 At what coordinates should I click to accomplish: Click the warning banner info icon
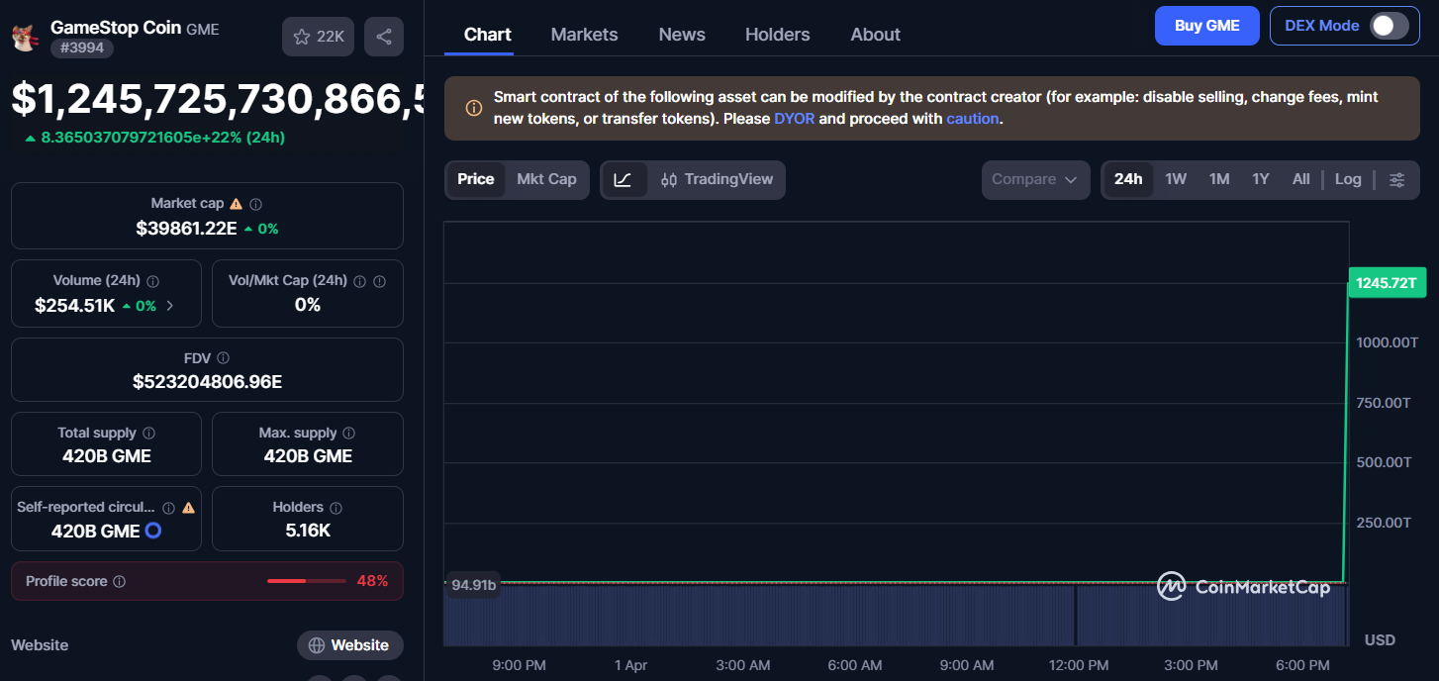(474, 108)
